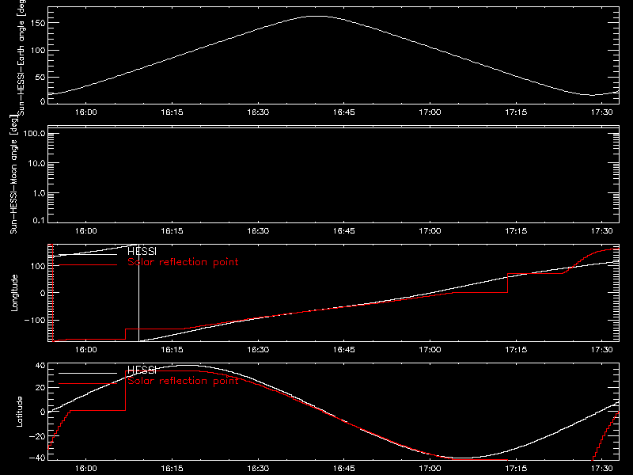Click white HESSI legend line sample in Longitude panel

click(x=88, y=254)
